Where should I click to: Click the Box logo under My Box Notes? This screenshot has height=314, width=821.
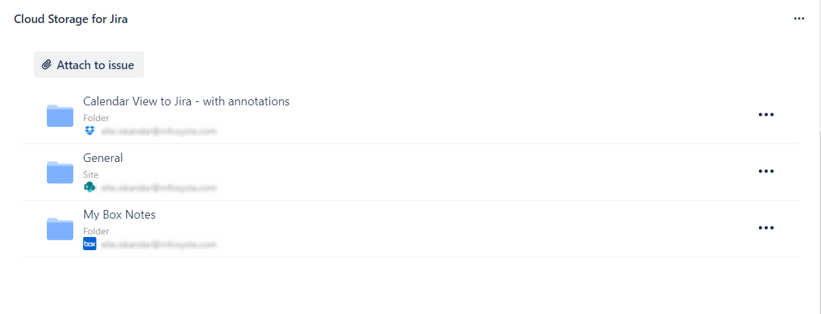tap(90, 244)
